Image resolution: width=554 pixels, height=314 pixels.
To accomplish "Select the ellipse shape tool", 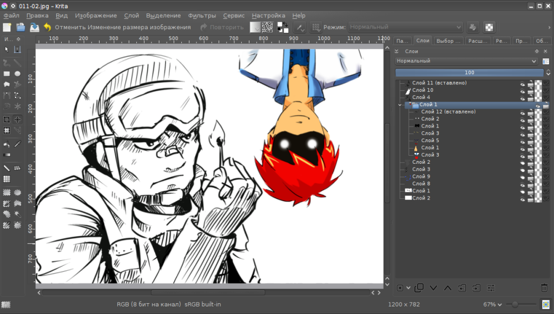I will [x=17, y=74].
